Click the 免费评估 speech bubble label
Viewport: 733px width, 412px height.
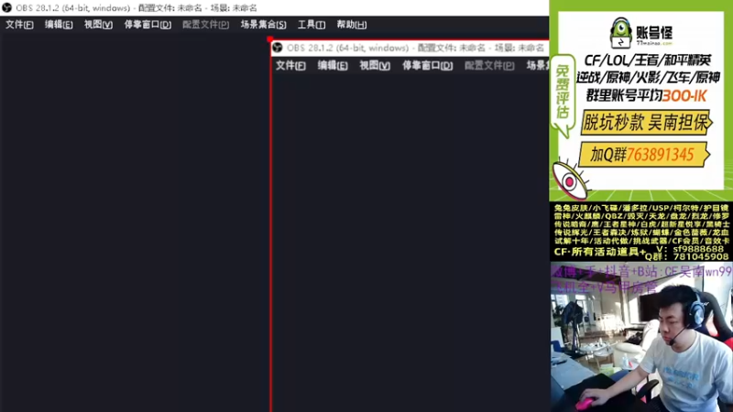(563, 96)
